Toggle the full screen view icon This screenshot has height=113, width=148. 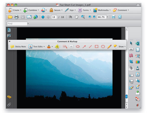[x=120, y=17]
